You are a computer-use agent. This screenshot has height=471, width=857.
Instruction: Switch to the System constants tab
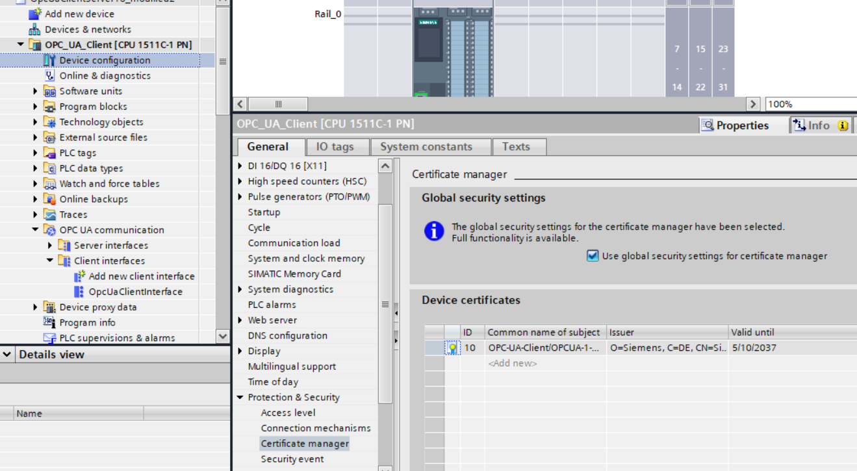(x=426, y=147)
